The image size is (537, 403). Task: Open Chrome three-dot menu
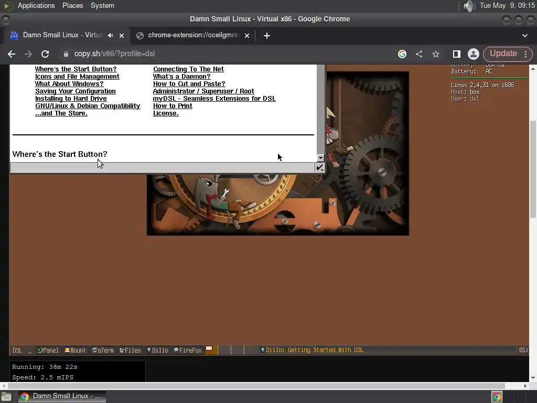coord(525,54)
